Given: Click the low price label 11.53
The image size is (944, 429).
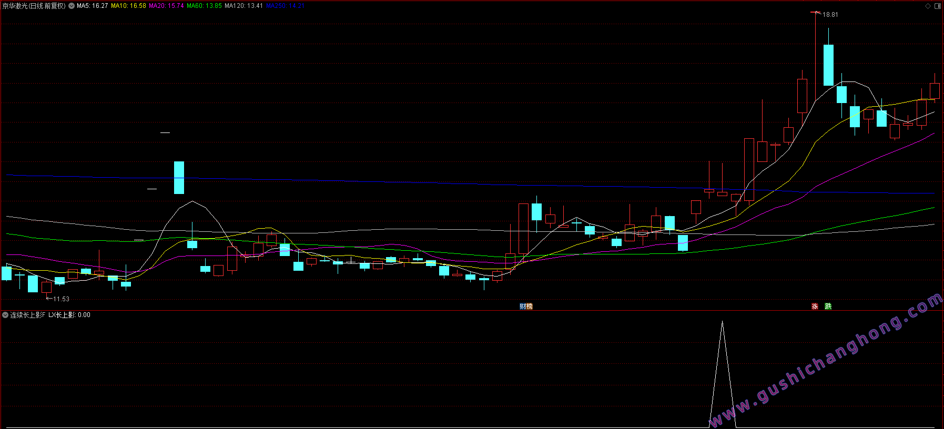Looking at the screenshot, I should pyautogui.click(x=61, y=299).
